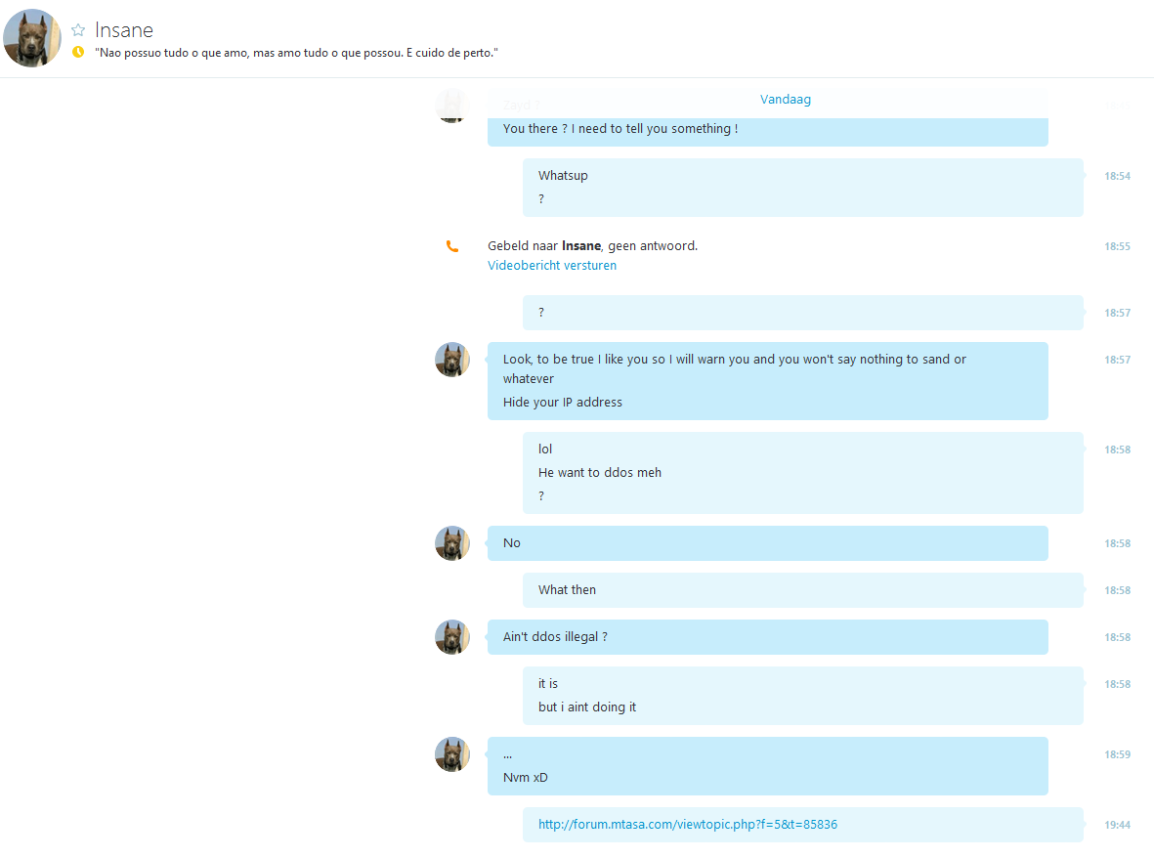Open the forum.mtasa.com viewtopic link
1154x857 pixels.
[x=687, y=825]
